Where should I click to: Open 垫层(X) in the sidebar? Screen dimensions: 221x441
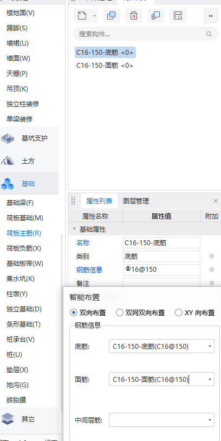pyautogui.click(x=17, y=370)
